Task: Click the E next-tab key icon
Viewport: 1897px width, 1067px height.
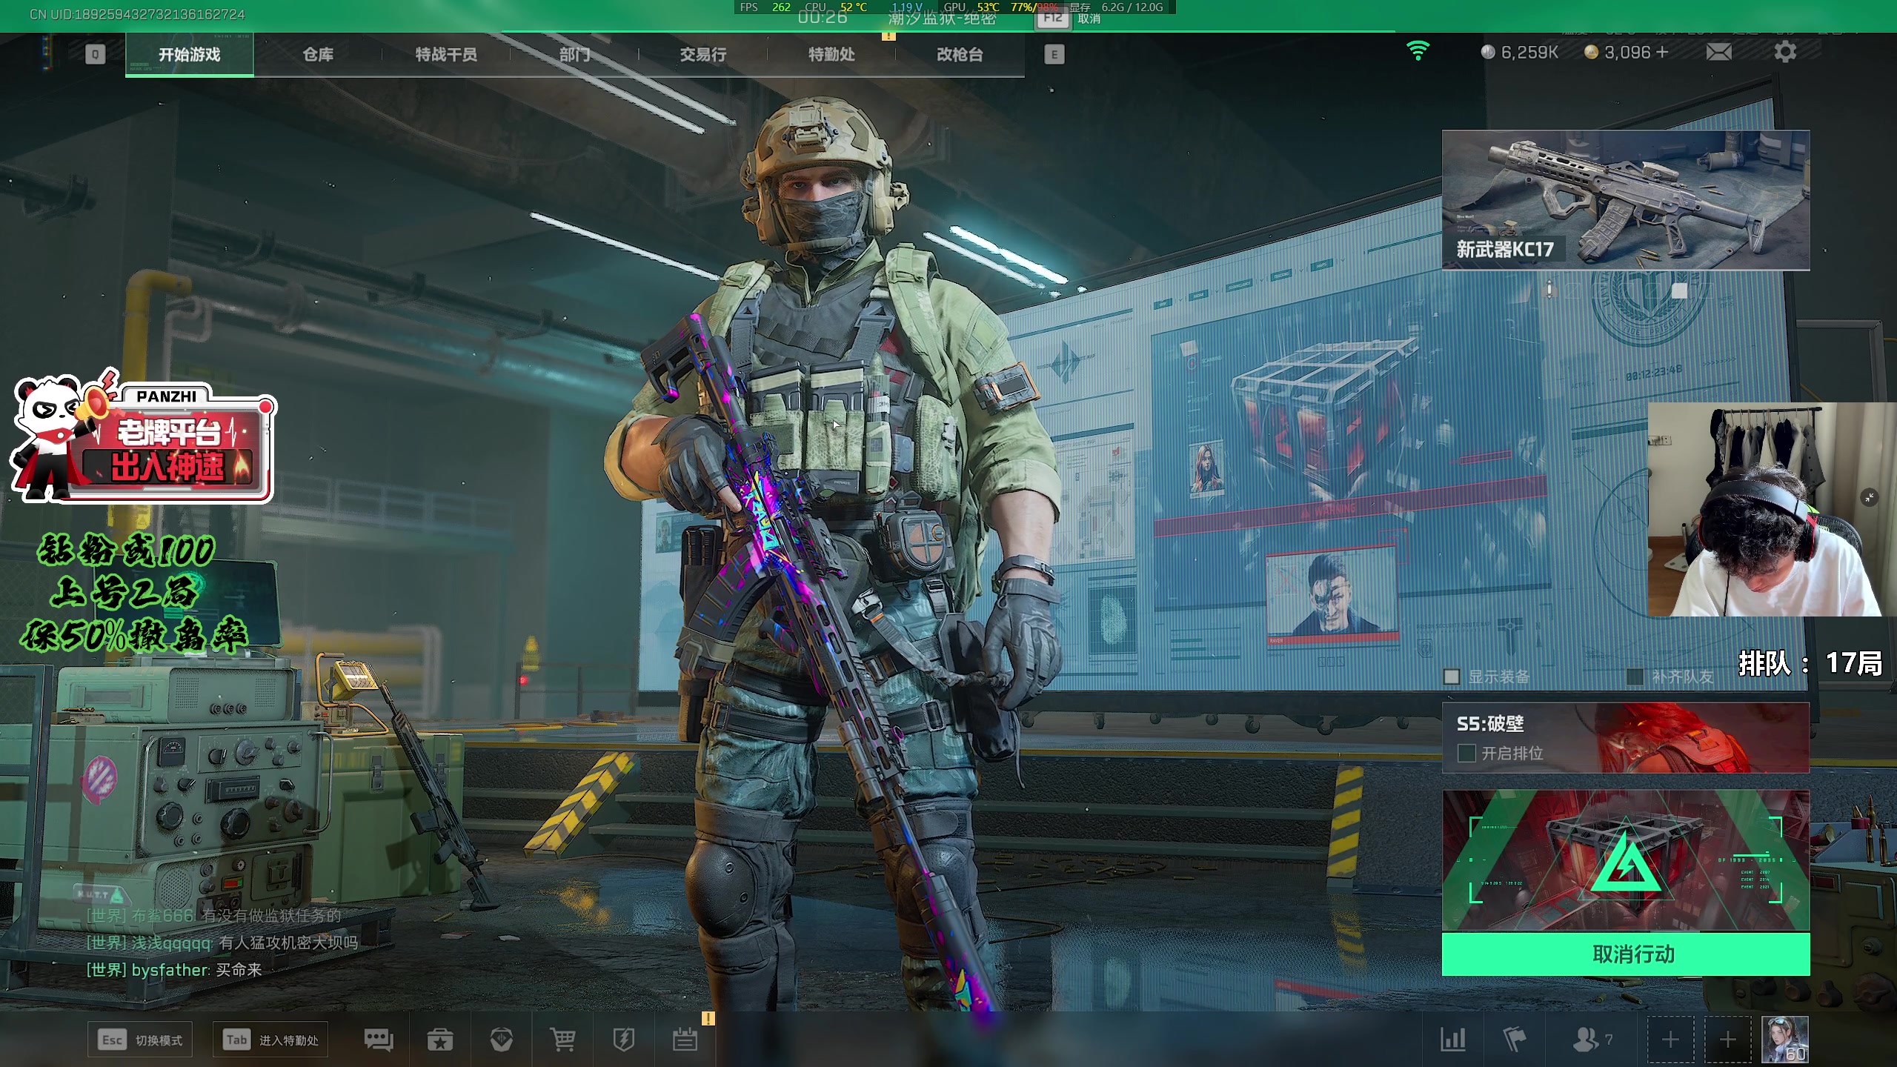Action: point(1054,54)
